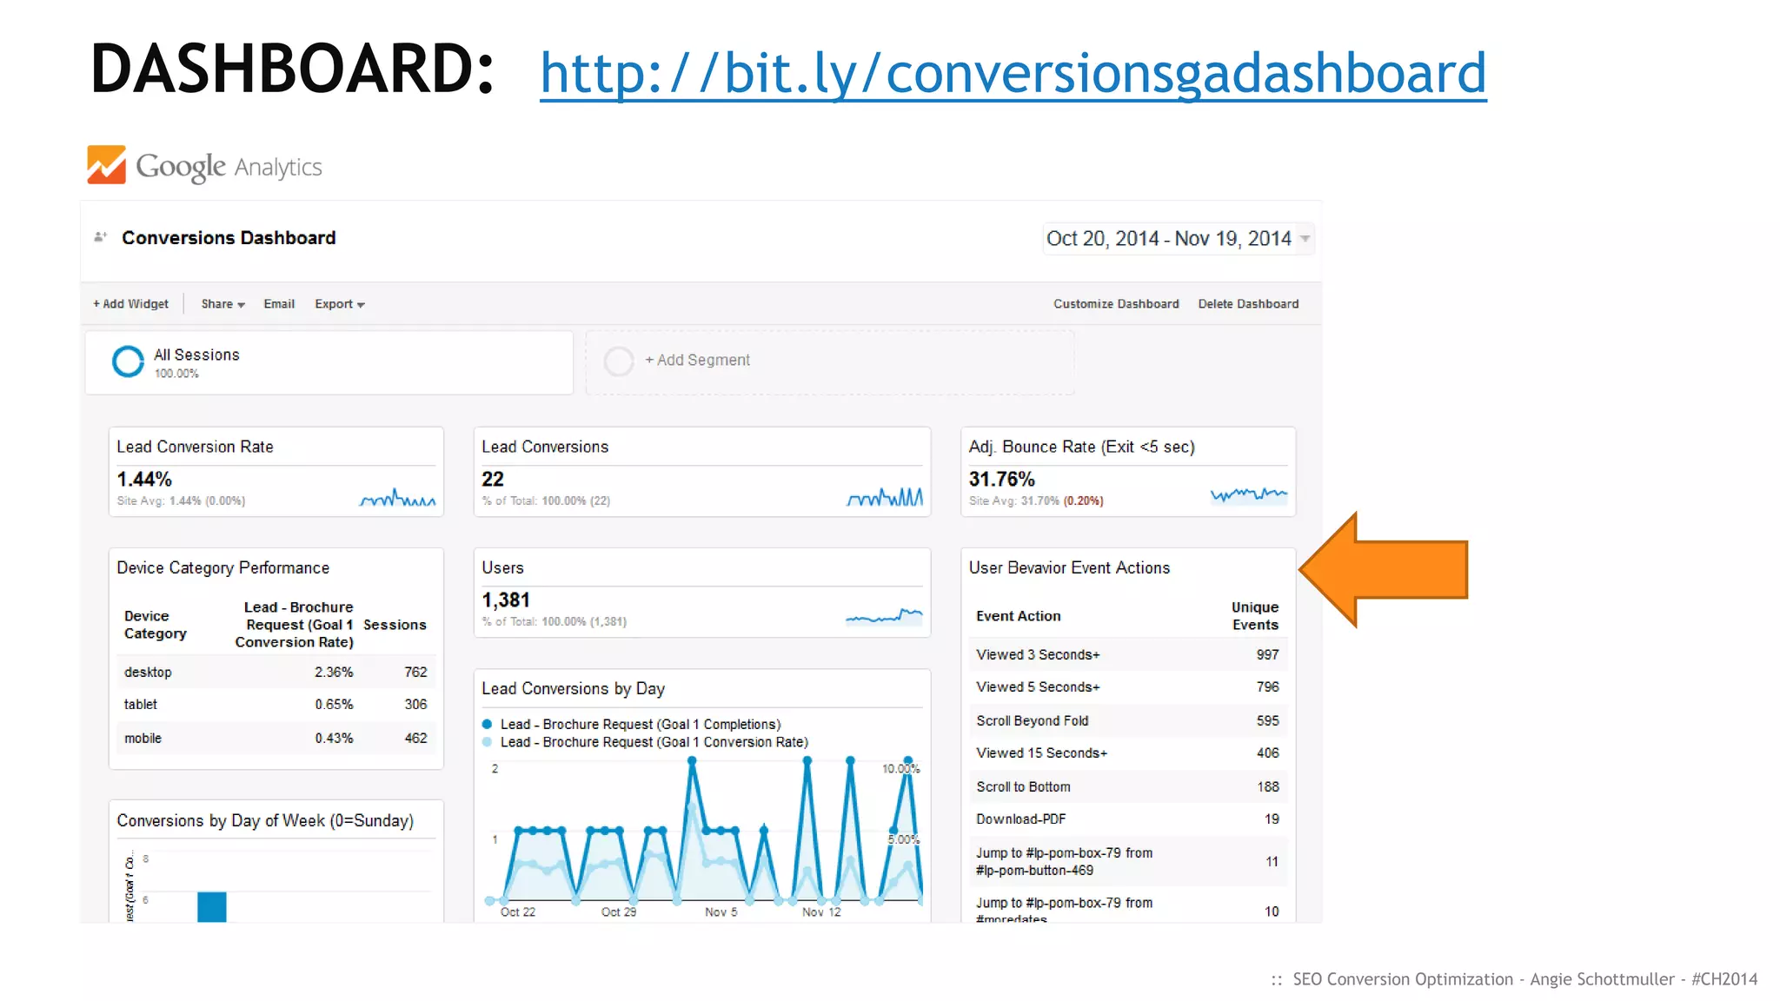The height and width of the screenshot is (1001, 1780).
Task: Open the Lead Conversion Rate widget title
Action: point(195,447)
